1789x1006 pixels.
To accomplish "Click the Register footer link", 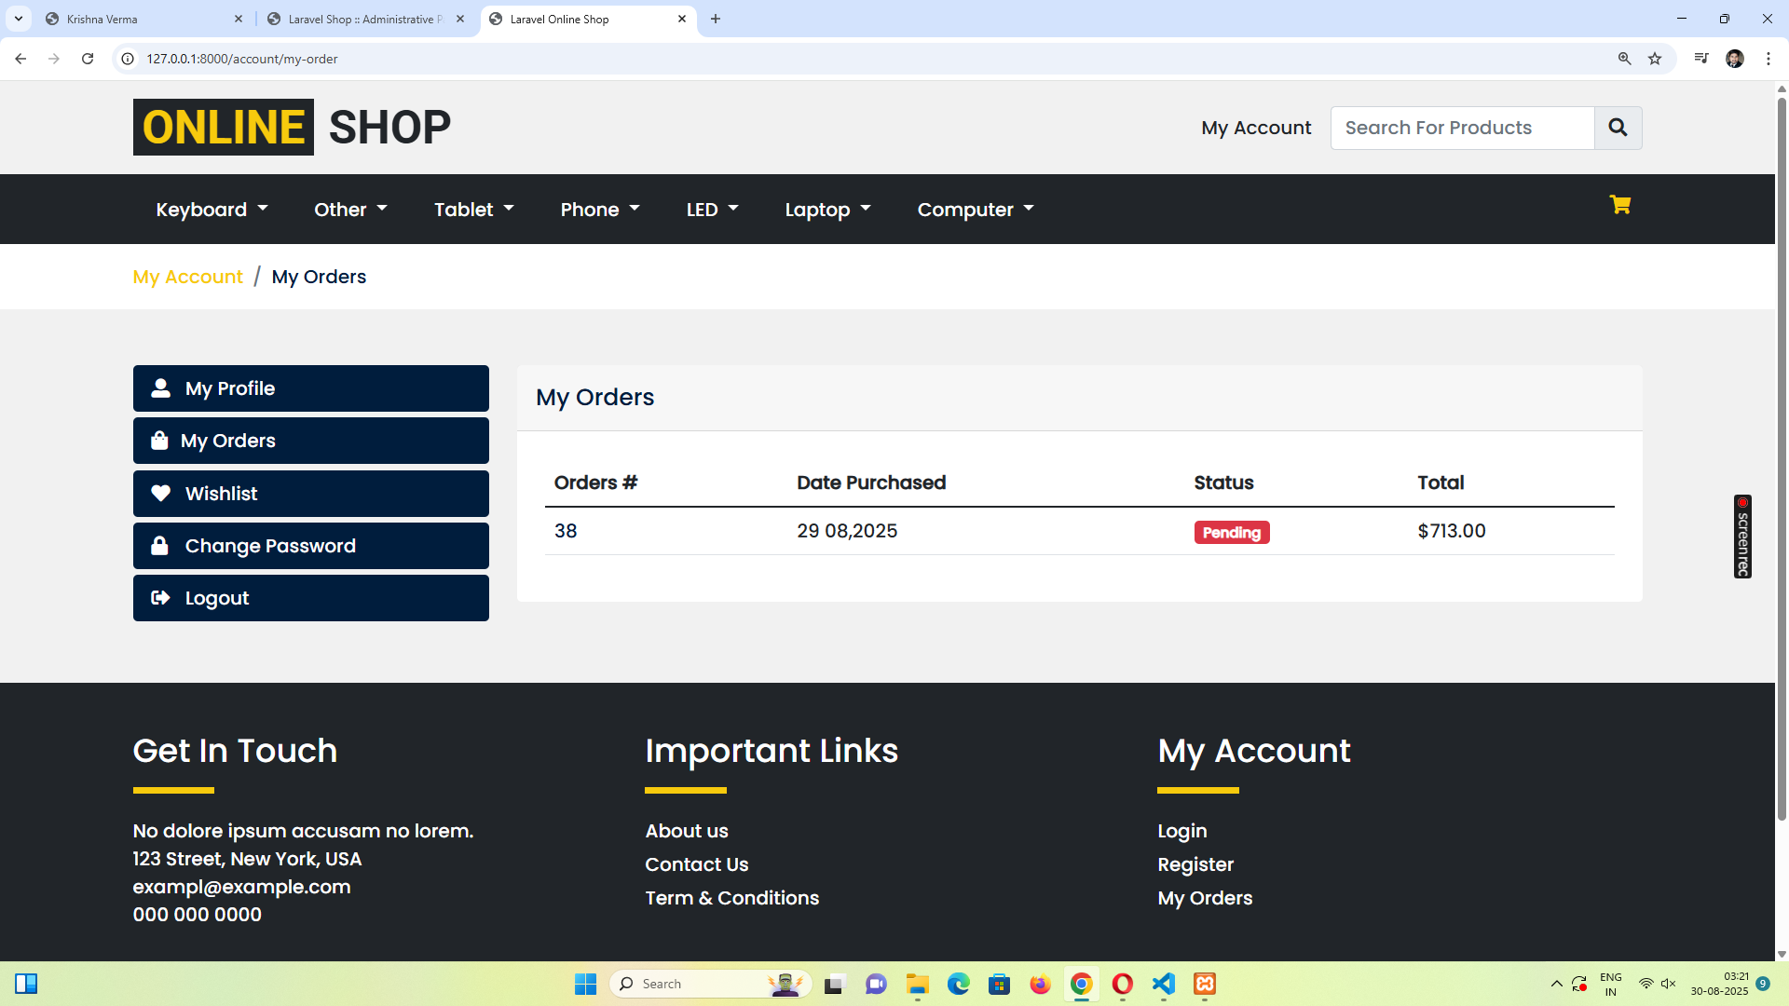I will click(x=1195, y=864).
